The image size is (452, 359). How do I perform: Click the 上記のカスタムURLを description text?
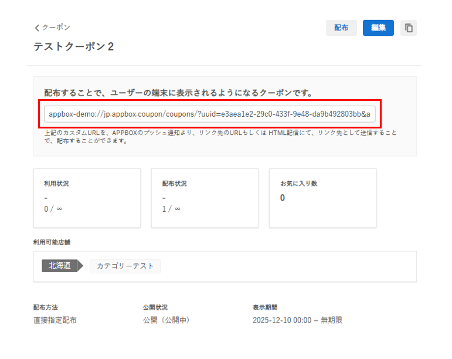[x=220, y=137]
